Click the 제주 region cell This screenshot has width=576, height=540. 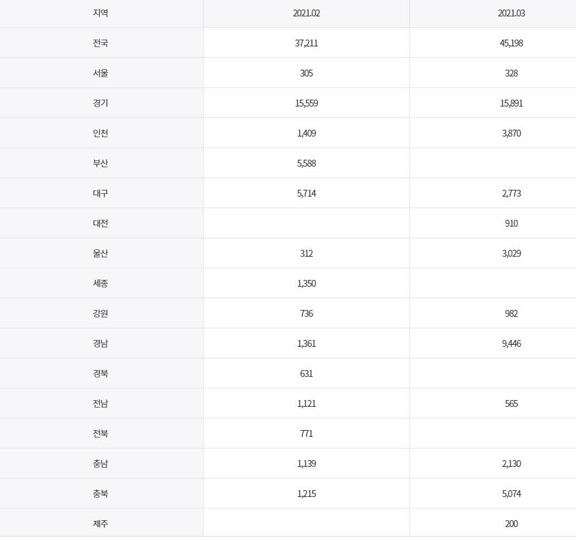tap(100, 524)
